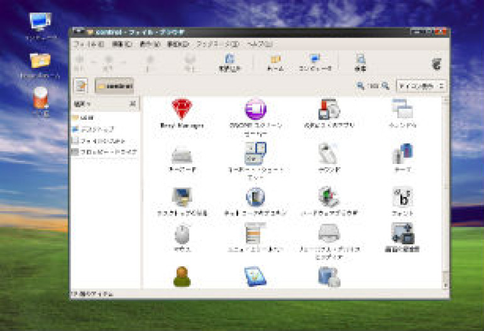Open the Back history dropdown arrow

click(x=93, y=63)
